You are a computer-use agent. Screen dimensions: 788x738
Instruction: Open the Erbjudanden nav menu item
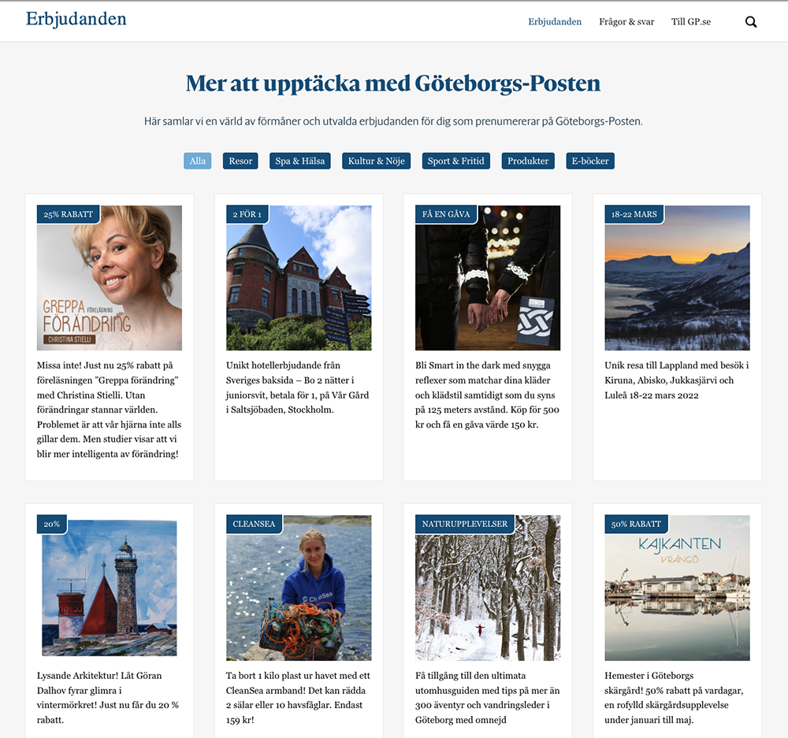point(555,21)
